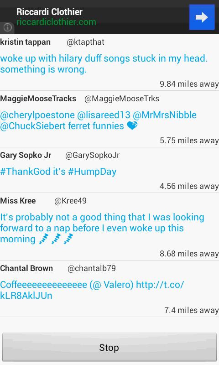Open riccardiclothier.com ad link

56,22
